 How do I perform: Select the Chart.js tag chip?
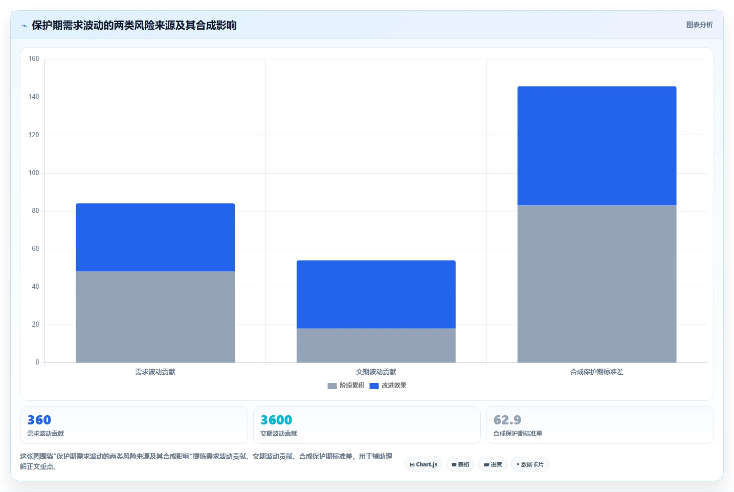(424, 464)
